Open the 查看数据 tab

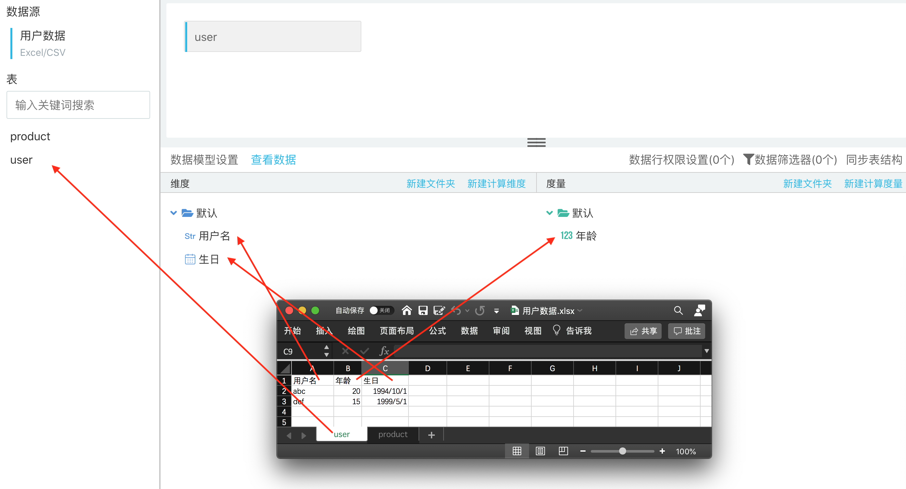click(x=273, y=160)
